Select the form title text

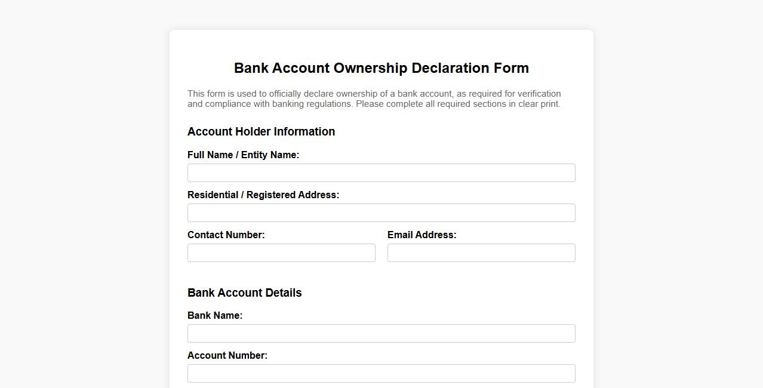(x=381, y=68)
